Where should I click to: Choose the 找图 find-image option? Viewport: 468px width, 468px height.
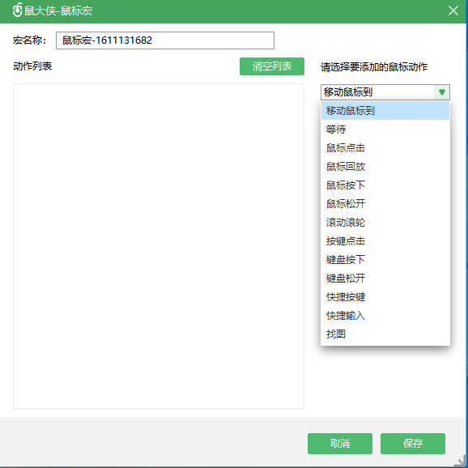(x=385, y=334)
